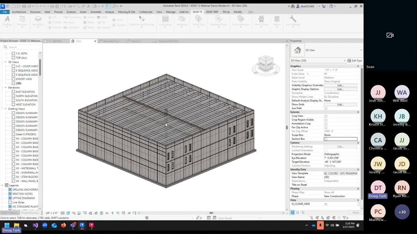
Task: Collapse the Extents section in Properties
Action: (358, 112)
